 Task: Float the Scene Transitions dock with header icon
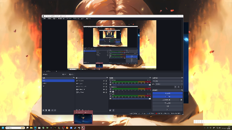point(182,78)
